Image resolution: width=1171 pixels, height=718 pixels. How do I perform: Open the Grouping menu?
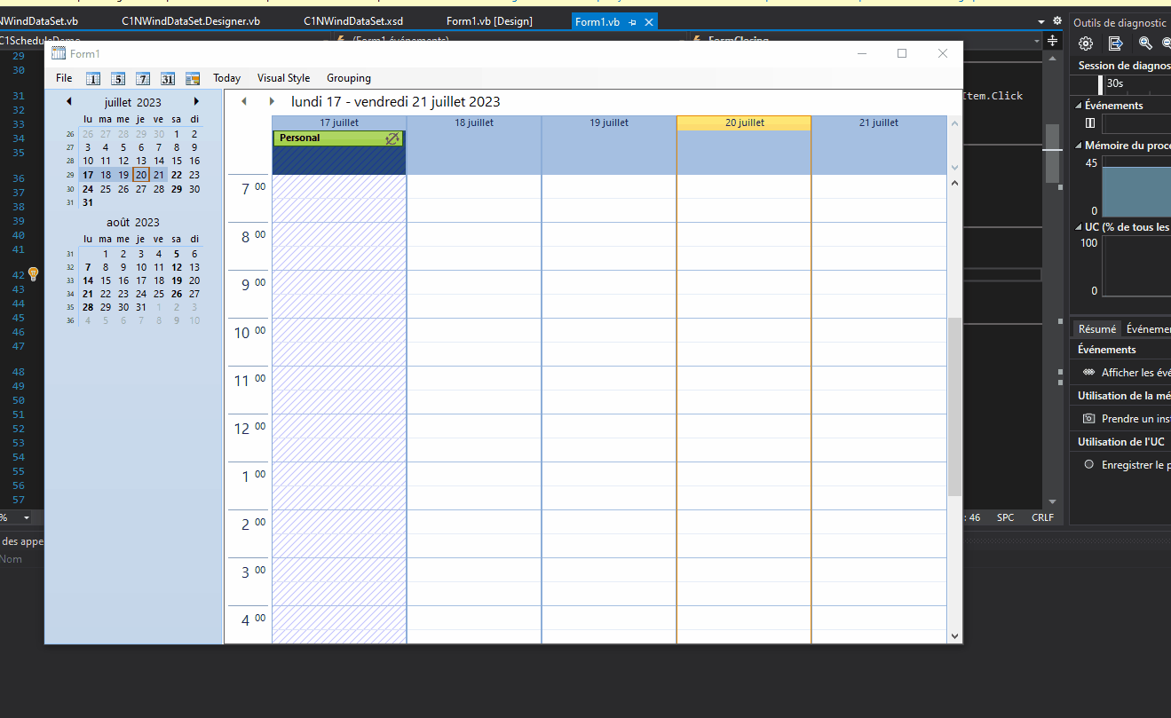pos(349,78)
